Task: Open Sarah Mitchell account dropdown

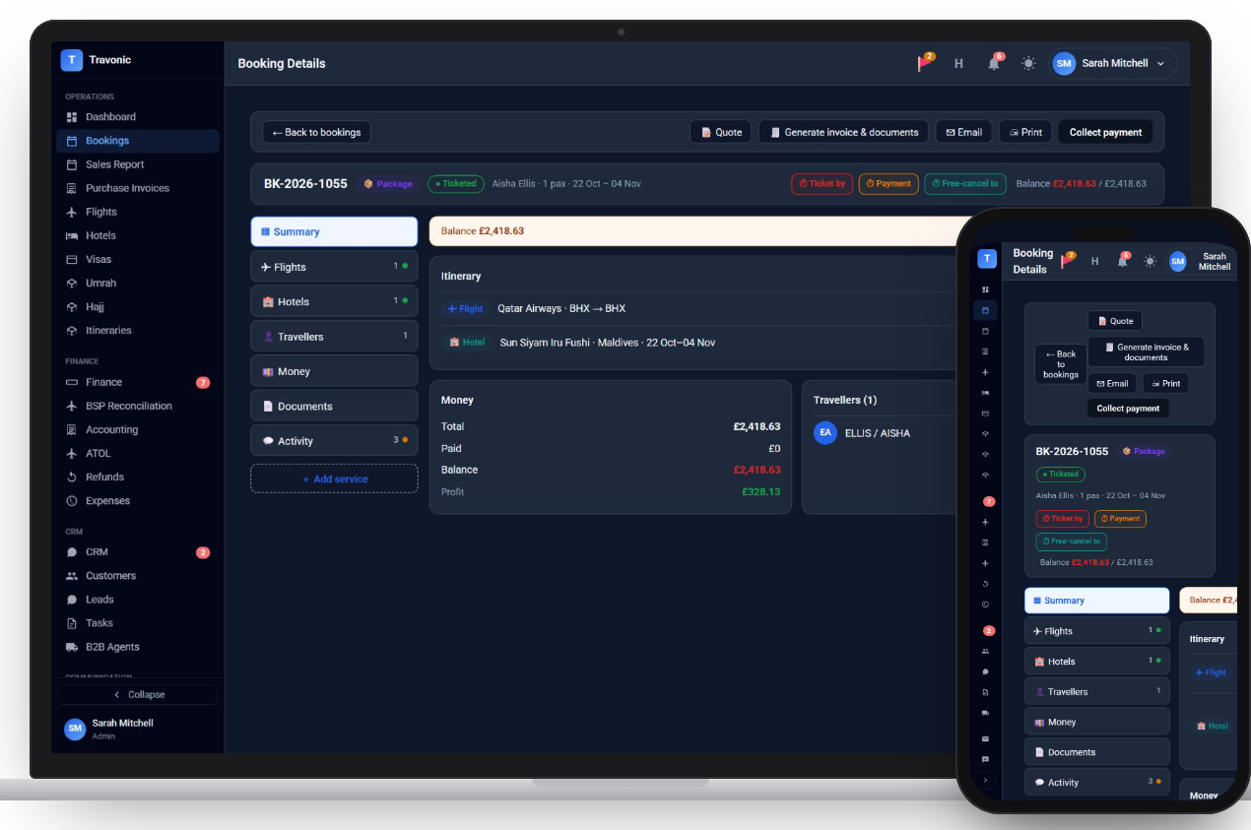Action: point(1113,63)
